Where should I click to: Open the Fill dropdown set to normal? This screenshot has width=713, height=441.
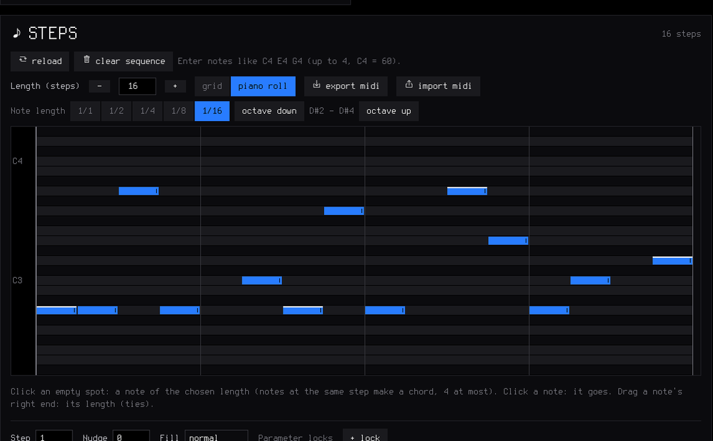[216, 436]
